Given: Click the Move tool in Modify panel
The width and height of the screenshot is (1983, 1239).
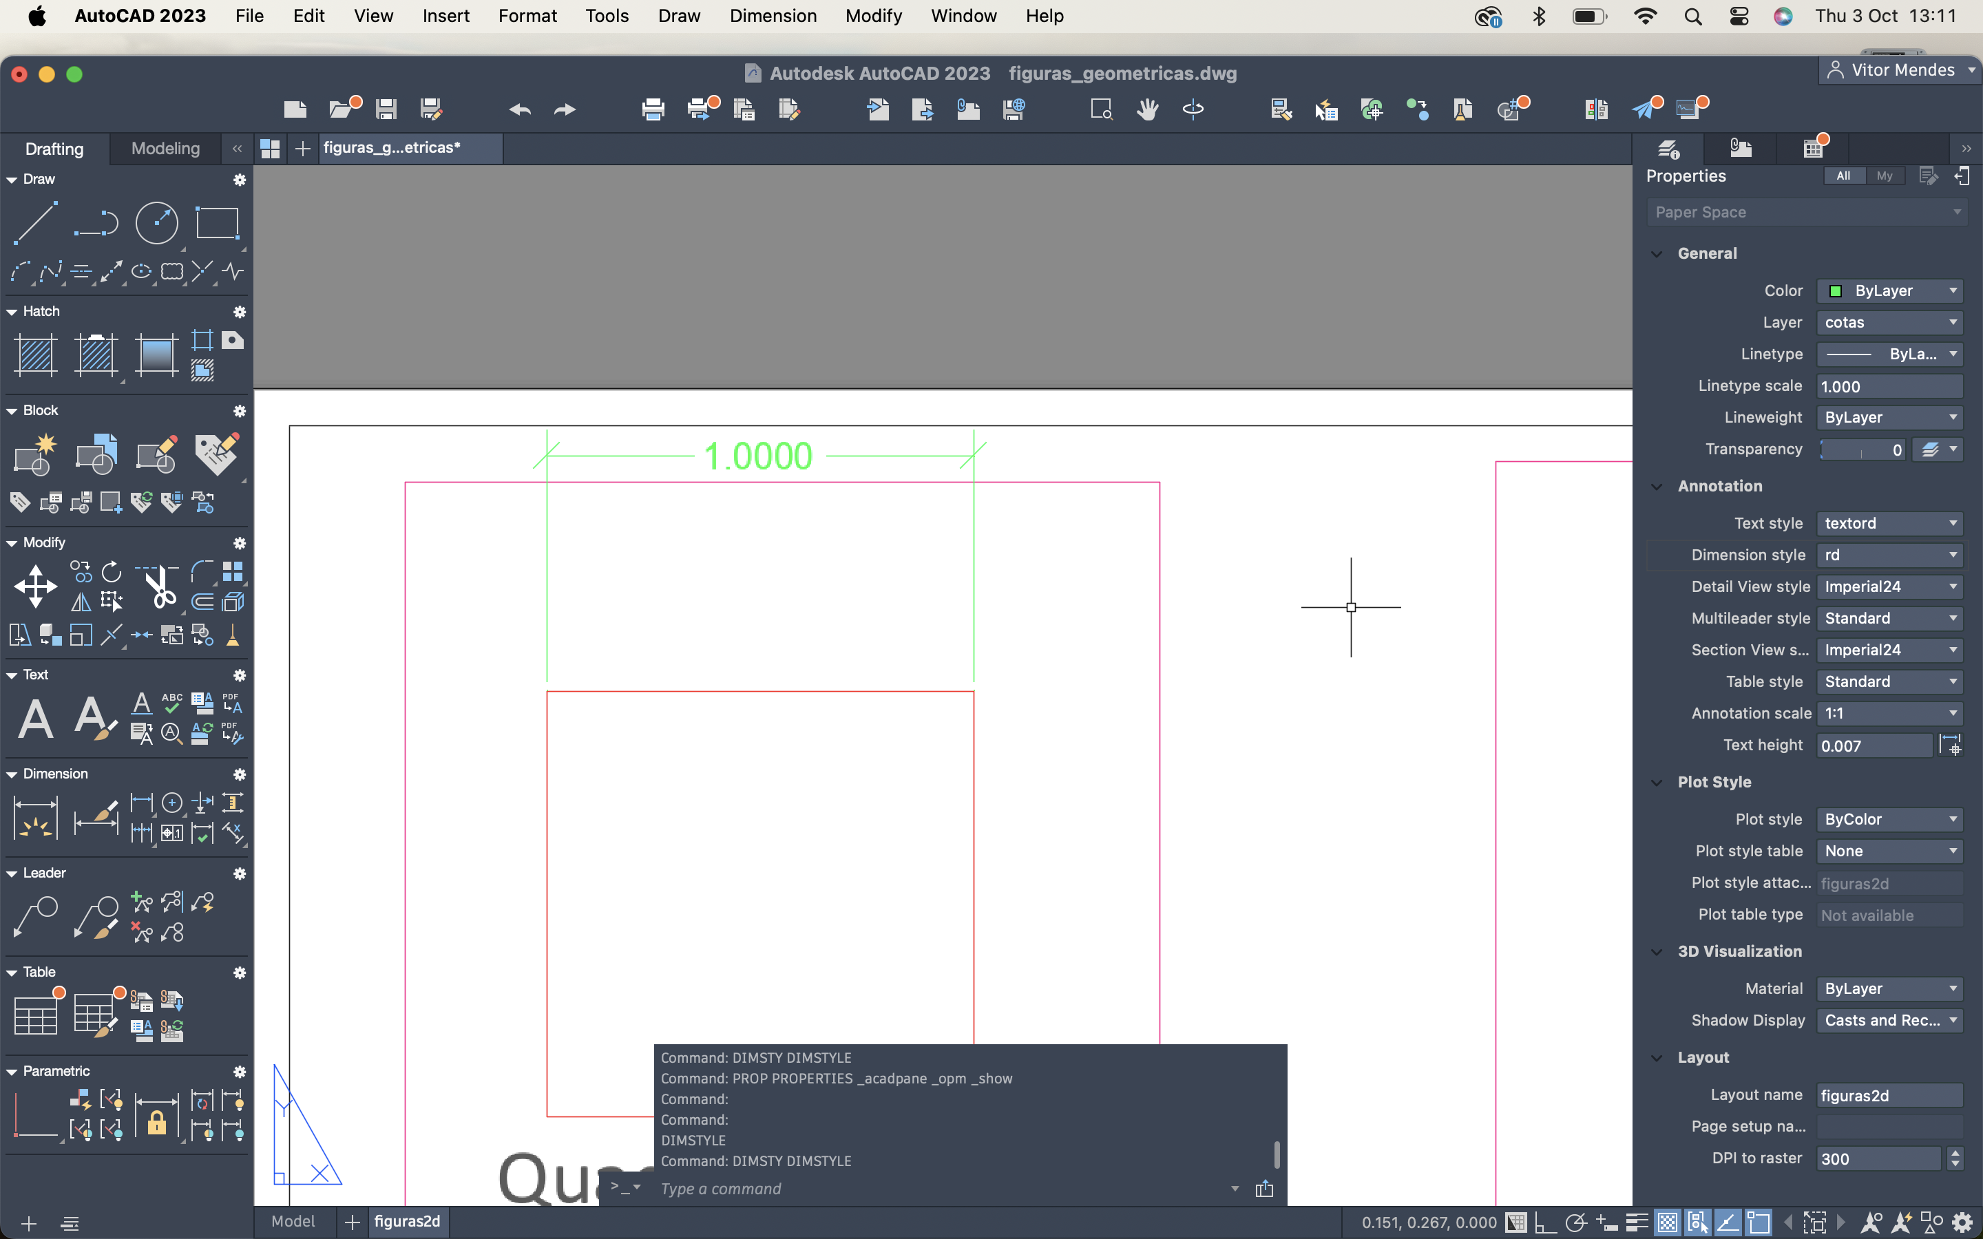Looking at the screenshot, I should coord(35,586).
